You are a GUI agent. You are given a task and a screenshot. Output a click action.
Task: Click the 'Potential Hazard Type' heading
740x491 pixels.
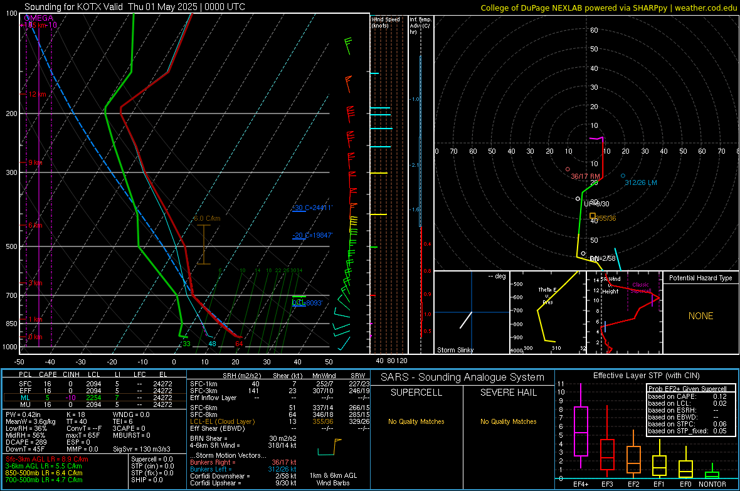(700, 278)
